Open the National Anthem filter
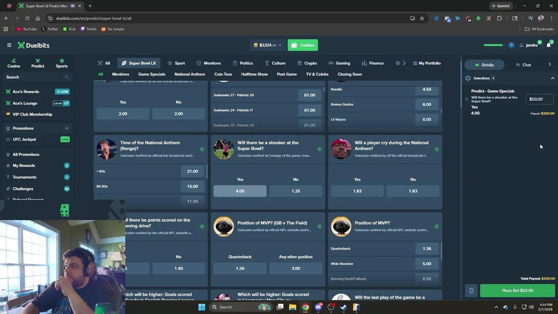Viewport: 558px width, 314px height. click(190, 74)
